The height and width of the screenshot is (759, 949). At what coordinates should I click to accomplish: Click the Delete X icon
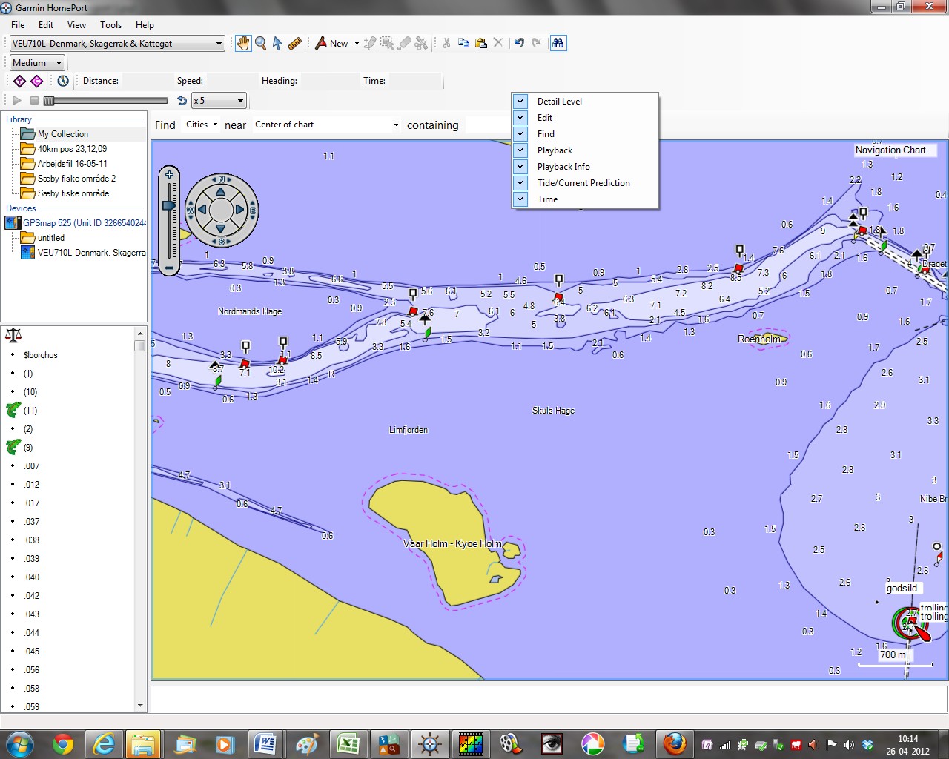[498, 43]
